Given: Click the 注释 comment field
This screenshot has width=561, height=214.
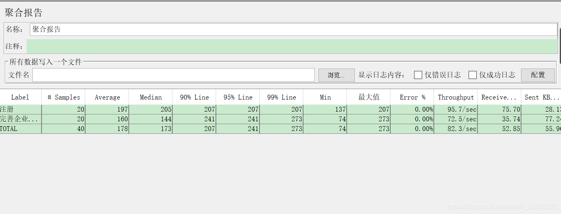Looking at the screenshot, I should [x=292, y=46].
